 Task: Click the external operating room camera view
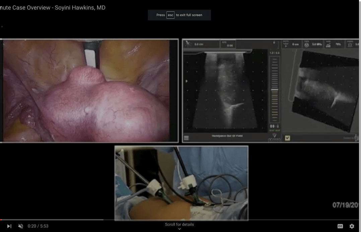coord(181,183)
